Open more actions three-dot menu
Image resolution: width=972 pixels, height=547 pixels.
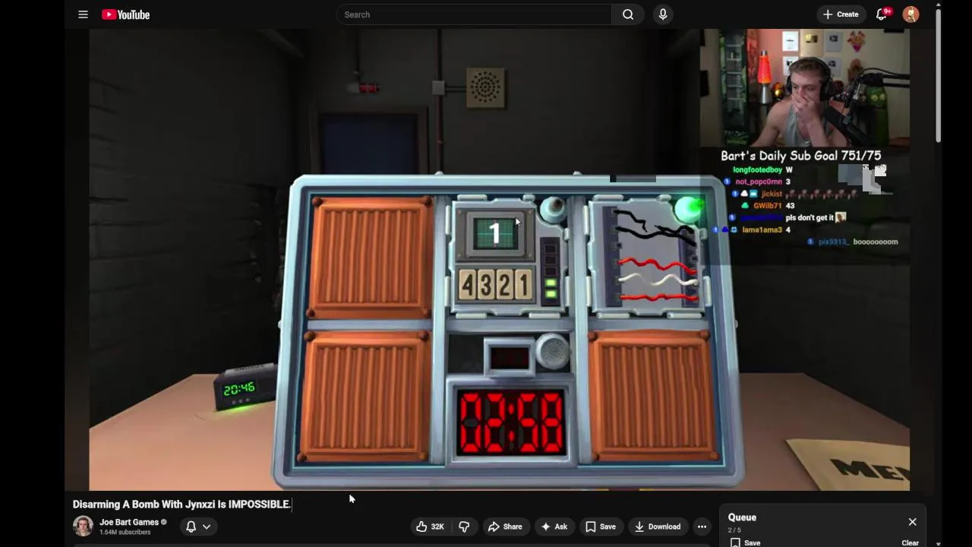point(702,526)
